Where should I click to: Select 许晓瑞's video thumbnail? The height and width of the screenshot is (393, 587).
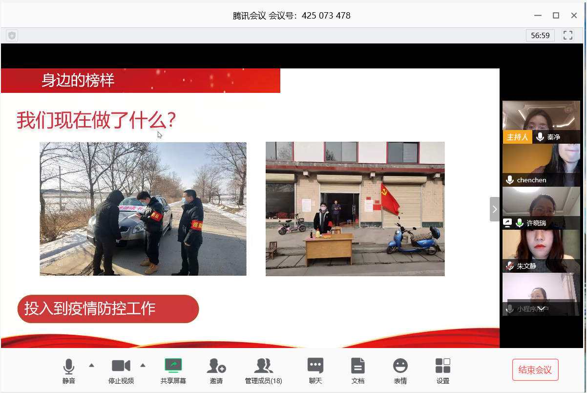pos(541,203)
